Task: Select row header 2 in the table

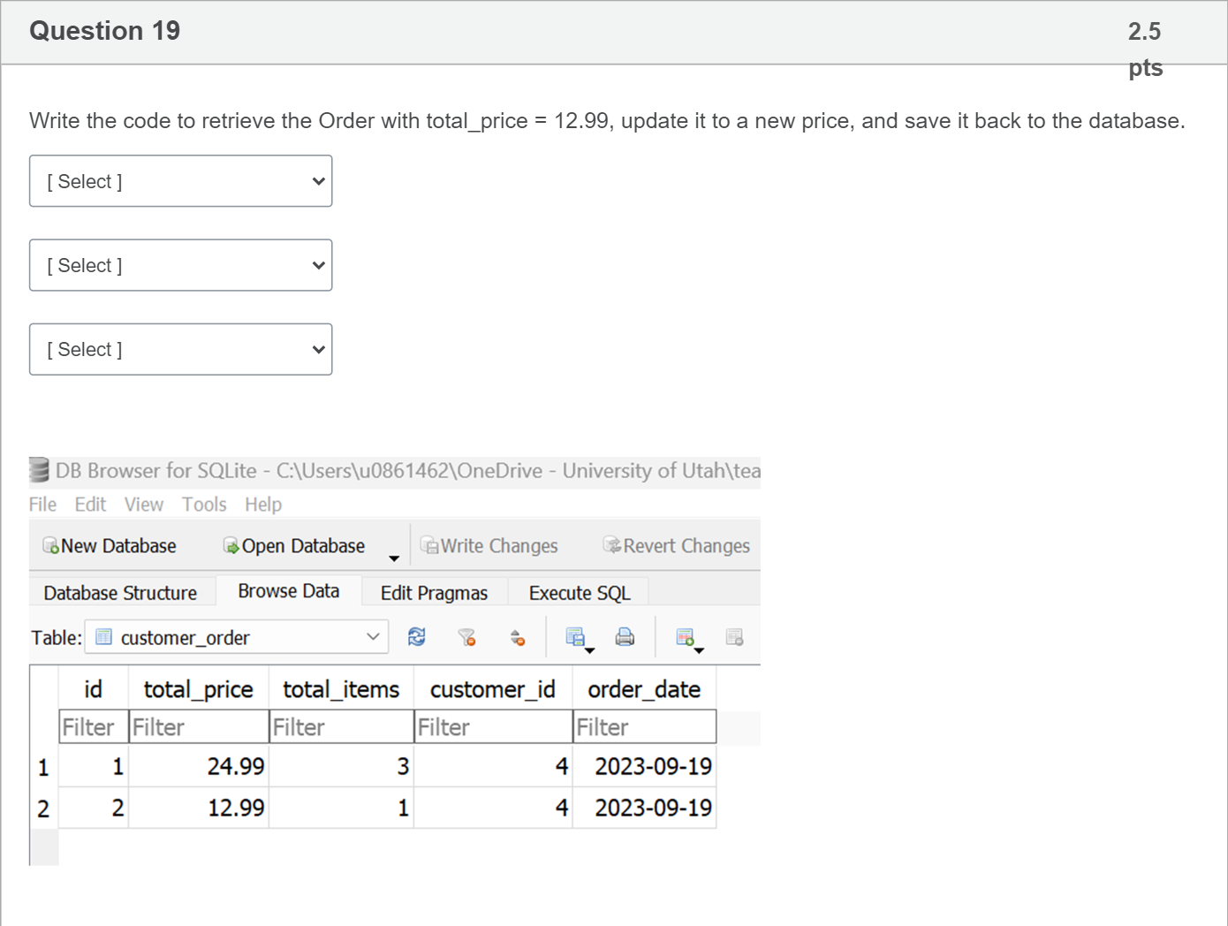Action: coord(43,808)
